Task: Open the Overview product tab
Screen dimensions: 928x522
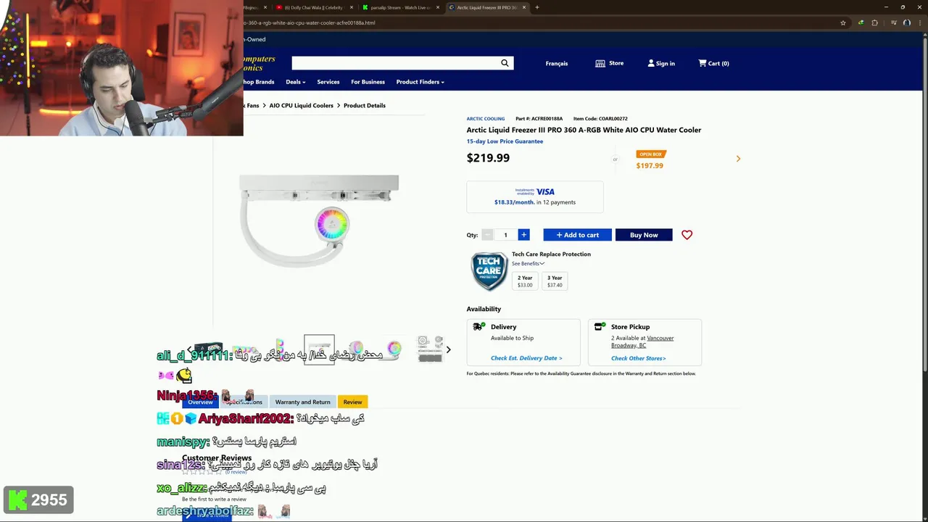Action: (201, 402)
